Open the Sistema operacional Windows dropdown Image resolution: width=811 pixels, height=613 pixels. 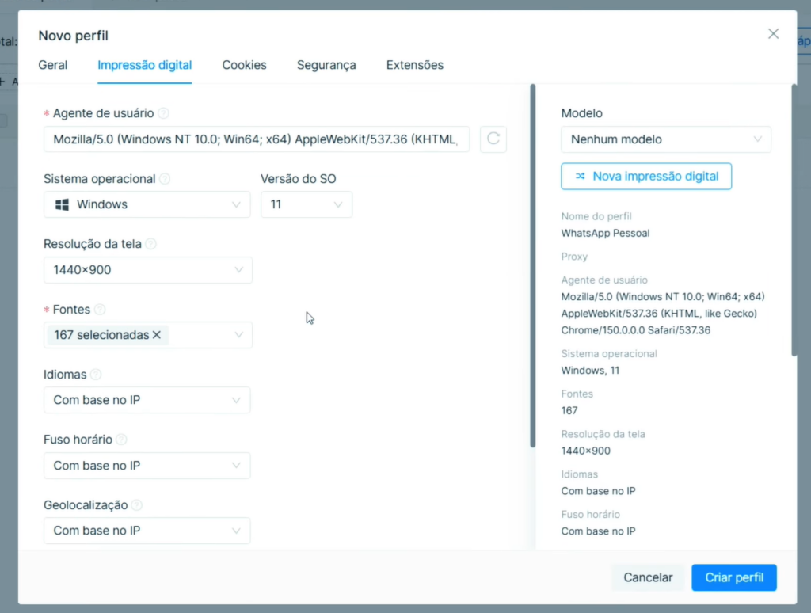tap(147, 204)
